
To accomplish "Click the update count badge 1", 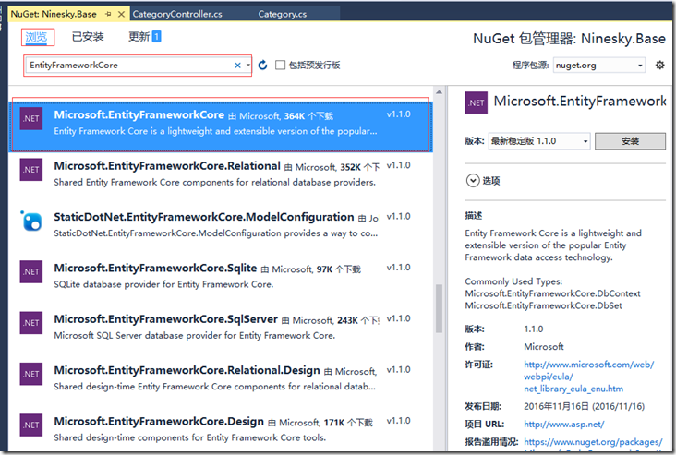I will click(x=157, y=36).
